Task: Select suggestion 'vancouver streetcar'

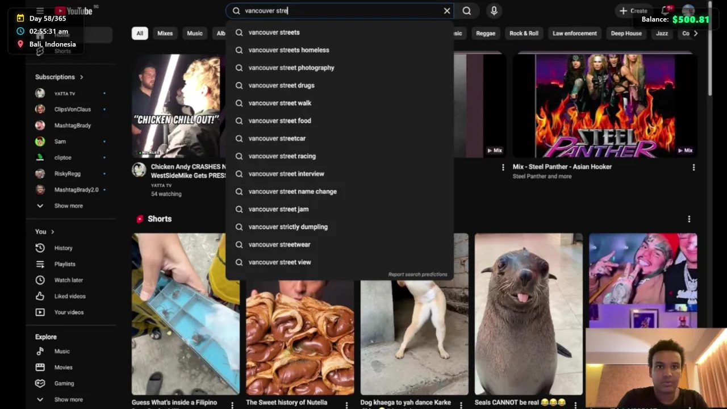Action: point(340,138)
